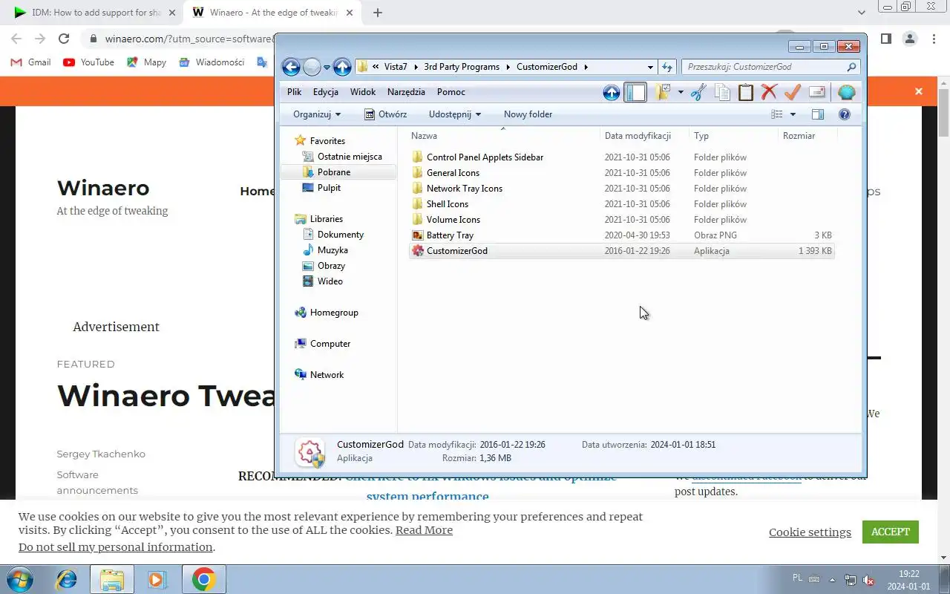
Task: Open Cookie settings link
Action: click(x=810, y=532)
